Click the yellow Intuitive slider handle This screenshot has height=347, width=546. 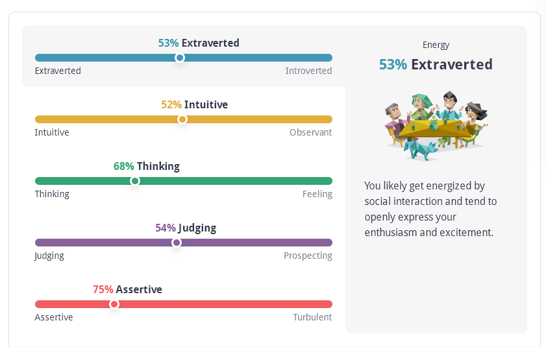[182, 119]
